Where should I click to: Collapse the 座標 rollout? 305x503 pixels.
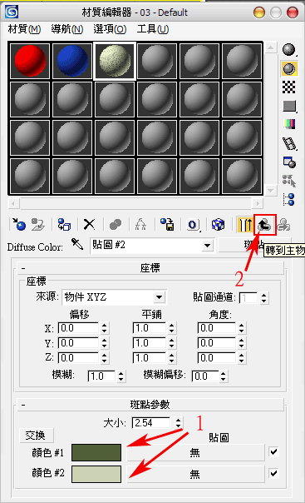pos(150,268)
